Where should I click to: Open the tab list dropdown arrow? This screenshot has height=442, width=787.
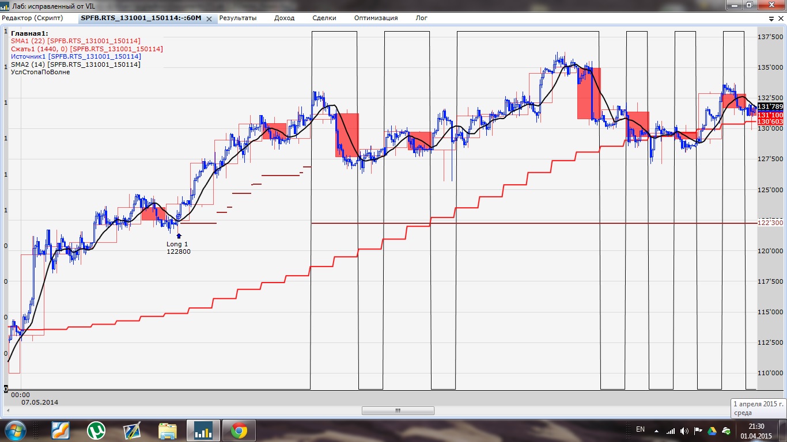(x=772, y=18)
